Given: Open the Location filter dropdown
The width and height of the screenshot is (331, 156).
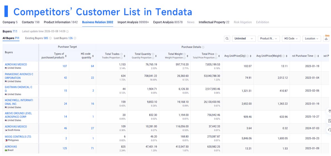Looking at the screenshot, I should 312,39.
